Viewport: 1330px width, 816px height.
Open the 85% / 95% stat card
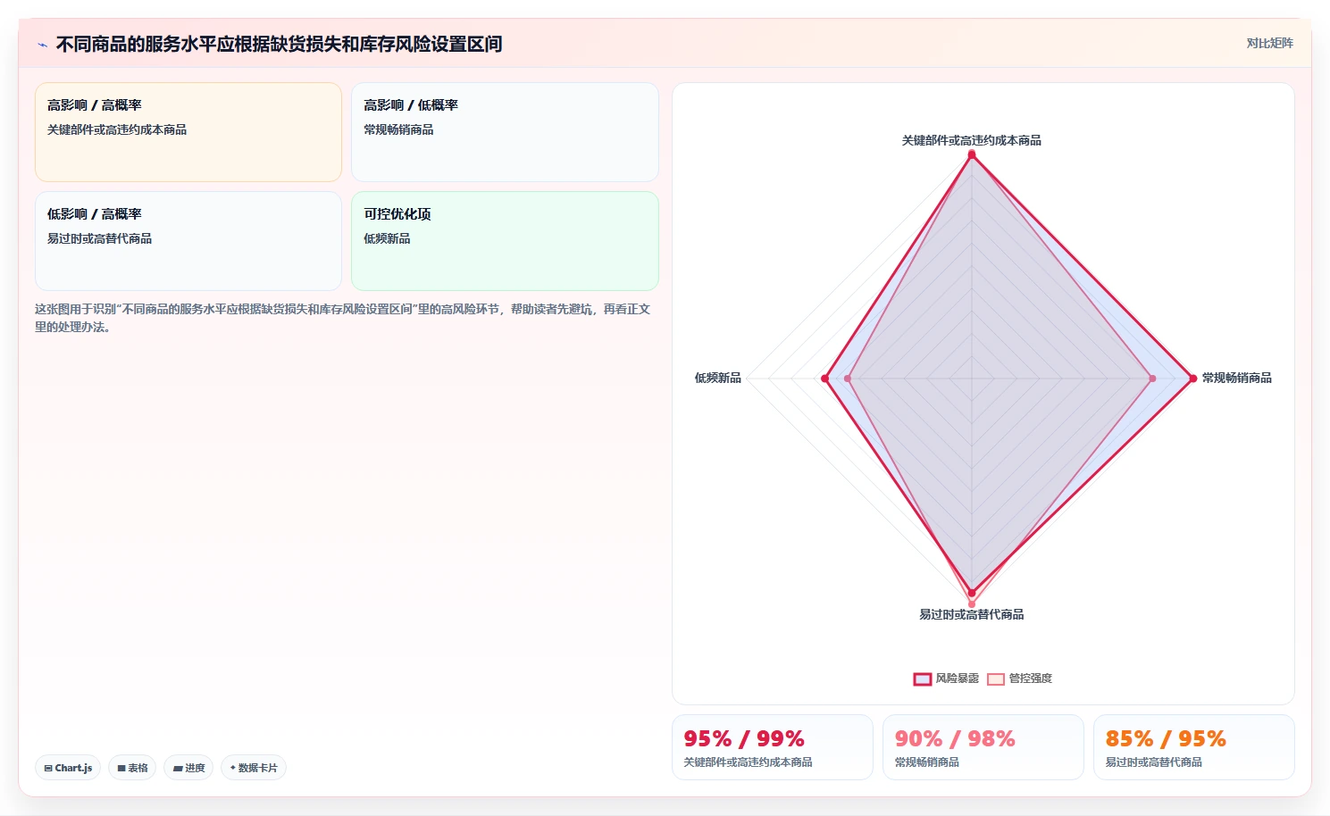coord(1194,747)
